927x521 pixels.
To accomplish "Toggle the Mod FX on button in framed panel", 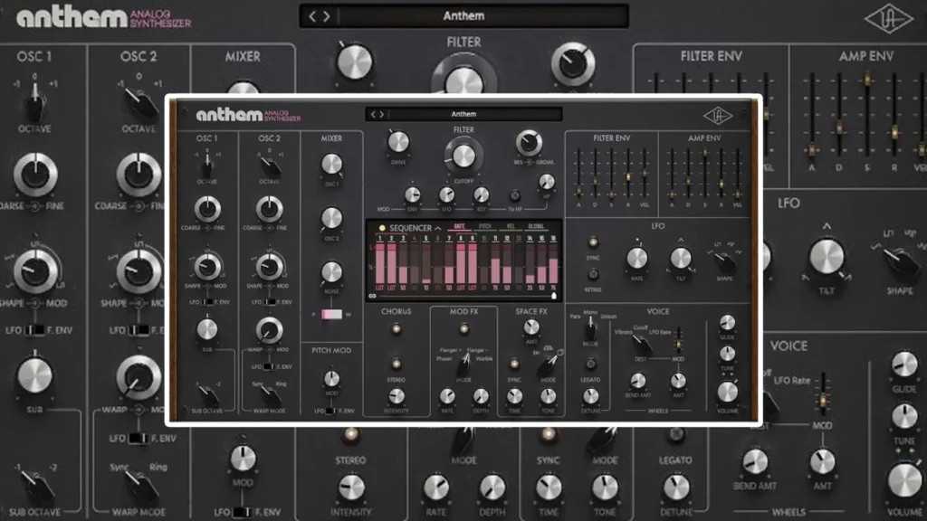I will [463, 329].
